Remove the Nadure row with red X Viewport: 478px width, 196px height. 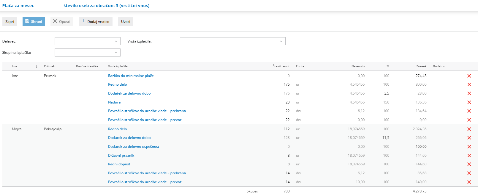click(469, 102)
